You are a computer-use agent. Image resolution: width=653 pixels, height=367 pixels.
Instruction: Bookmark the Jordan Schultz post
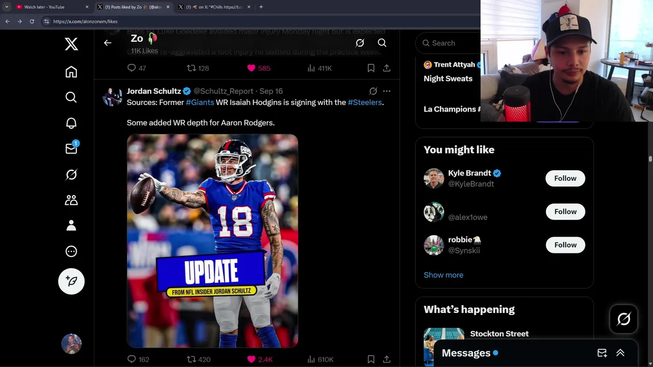[x=371, y=359]
